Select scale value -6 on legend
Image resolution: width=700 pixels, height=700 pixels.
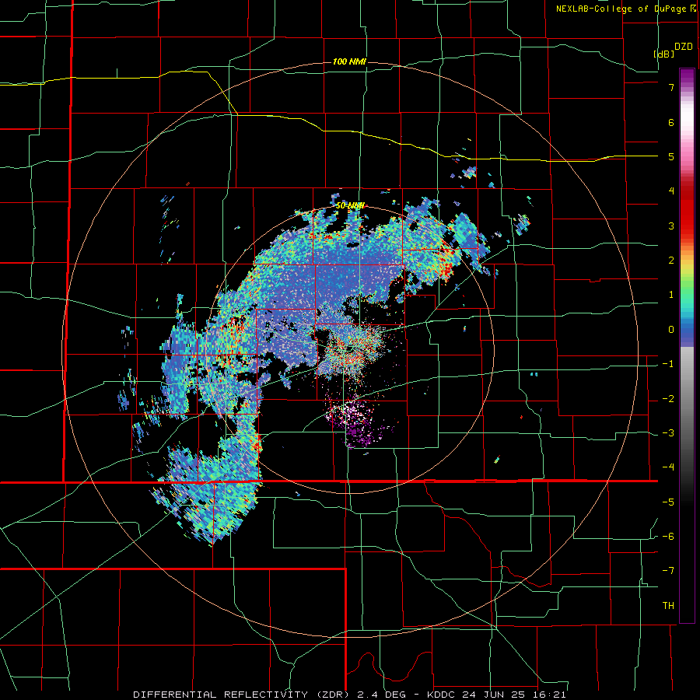(x=668, y=537)
